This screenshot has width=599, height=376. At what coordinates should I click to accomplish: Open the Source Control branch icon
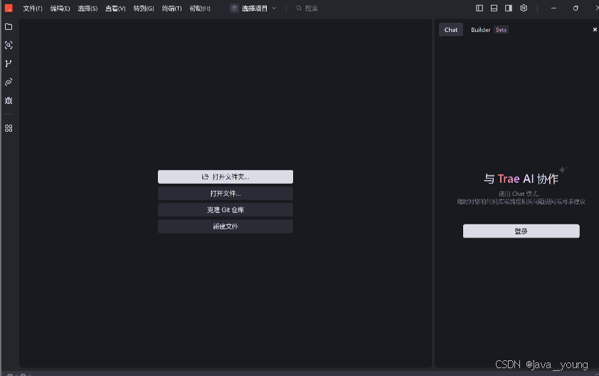(9, 63)
